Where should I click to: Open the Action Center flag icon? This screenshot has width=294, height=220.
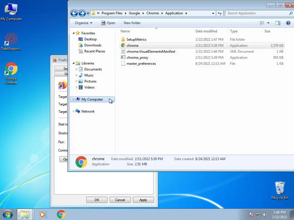251,214
